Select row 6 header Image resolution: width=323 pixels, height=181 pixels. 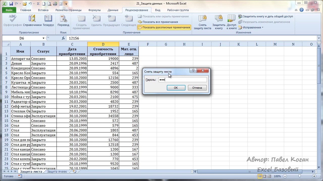(x=6, y=78)
